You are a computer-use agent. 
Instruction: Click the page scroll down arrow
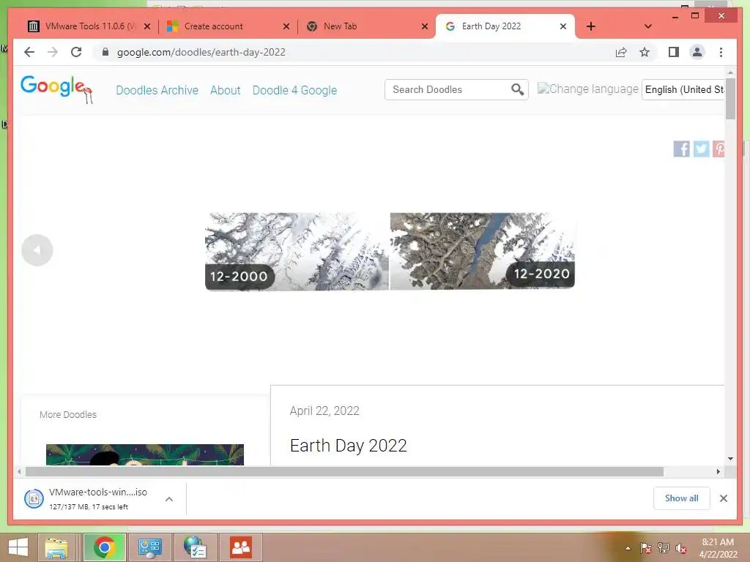pyautogui.click(x=730, y=459)
